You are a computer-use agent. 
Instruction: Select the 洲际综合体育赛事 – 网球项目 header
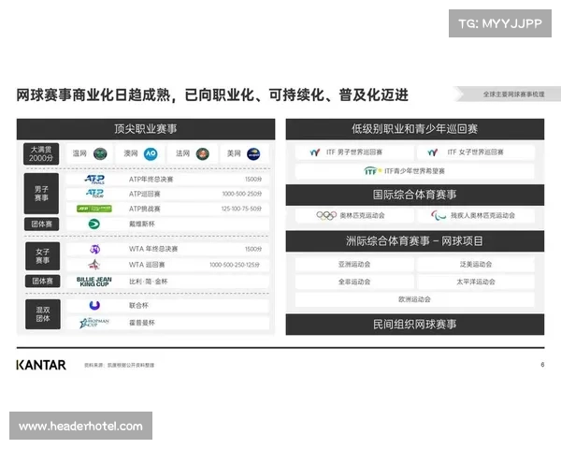pyautogui.click(x=414, y=241)
